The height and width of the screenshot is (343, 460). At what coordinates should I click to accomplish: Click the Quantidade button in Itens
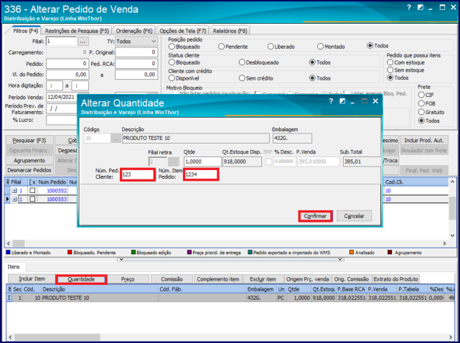pyautogui.click(x=81, y=279)
